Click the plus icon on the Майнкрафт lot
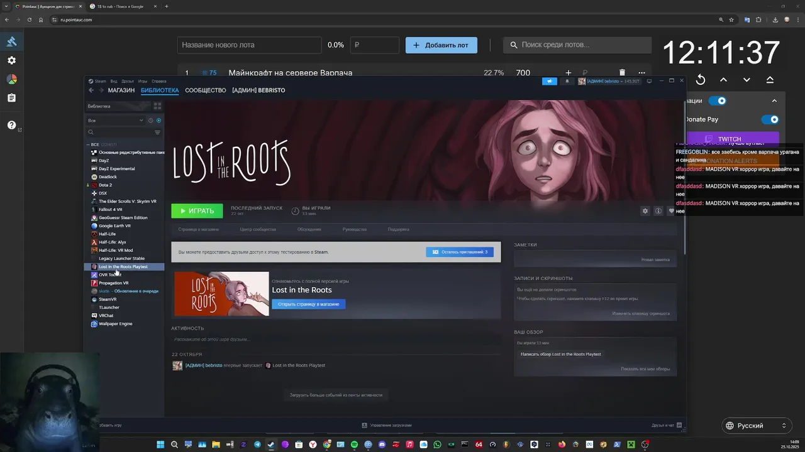Screen dimensions: 805x452 point(569,73)
